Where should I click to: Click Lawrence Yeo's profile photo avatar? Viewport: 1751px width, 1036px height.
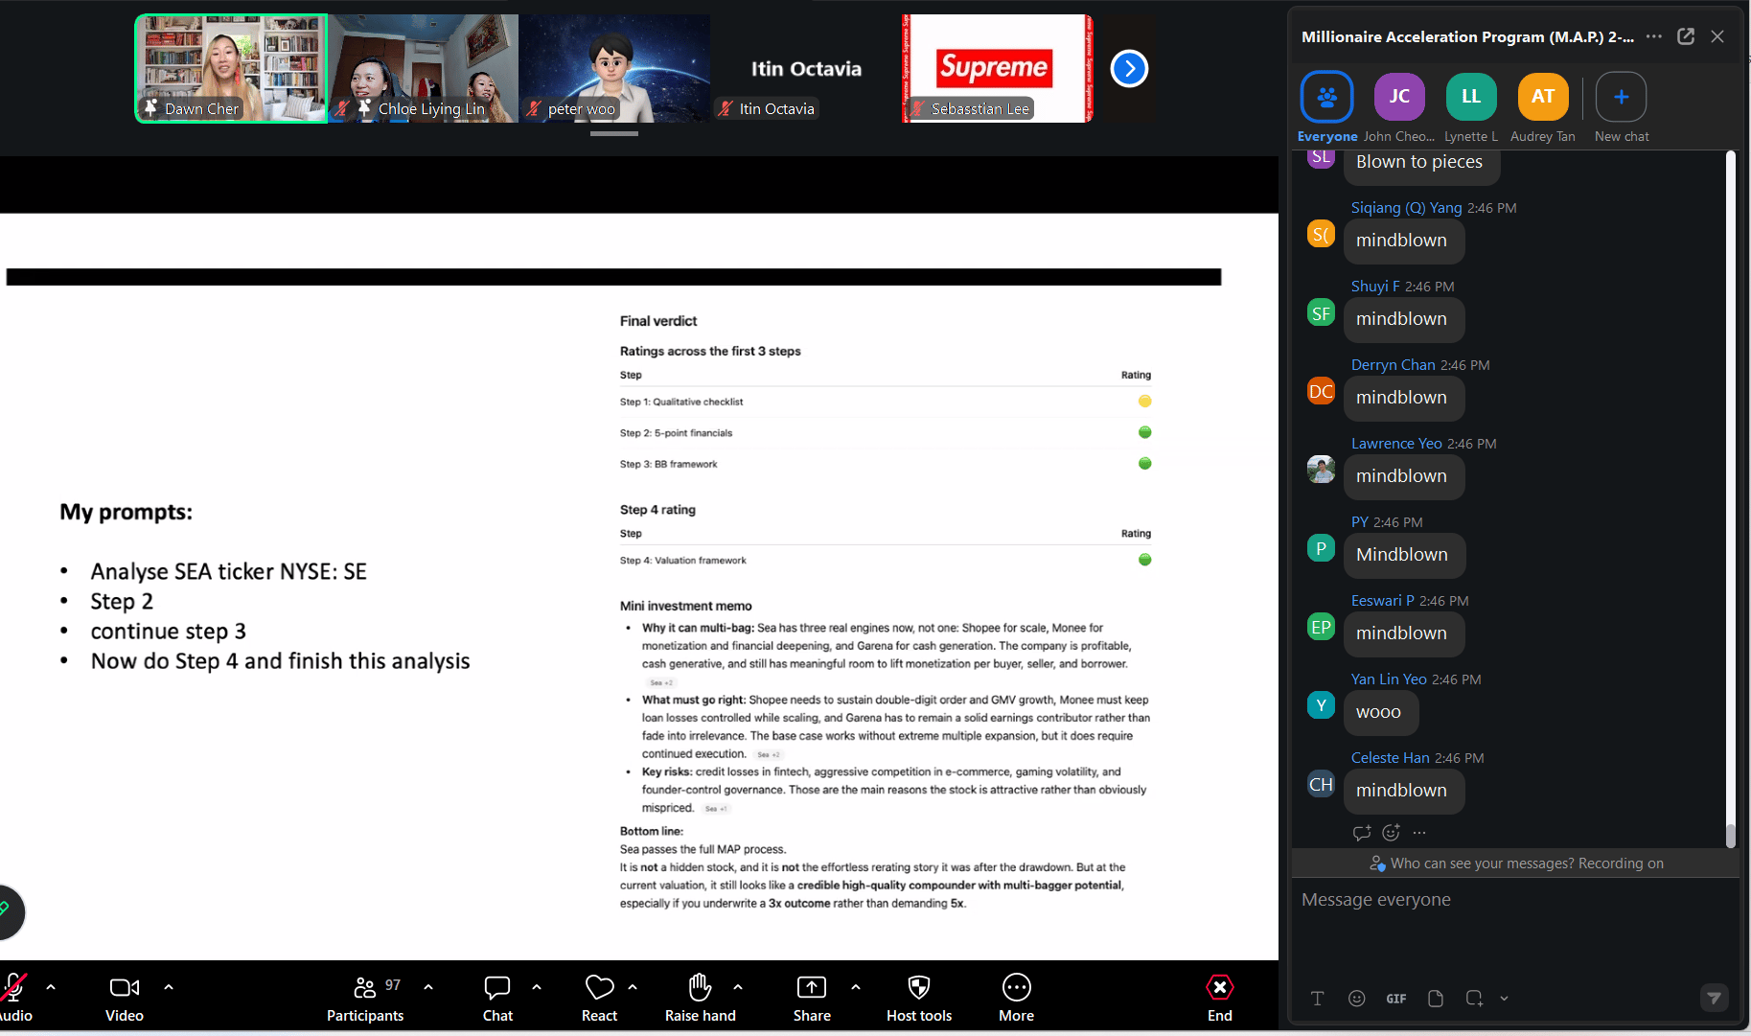click(1322, 470)
